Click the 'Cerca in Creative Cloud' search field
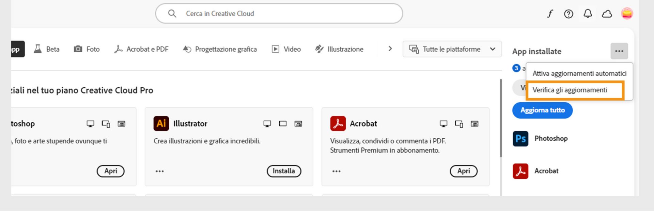The height and width of the screenshot is (211, 654). (x=279, y=14)
